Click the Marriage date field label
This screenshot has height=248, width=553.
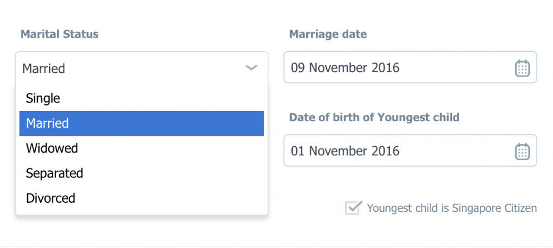click(328, 34)
